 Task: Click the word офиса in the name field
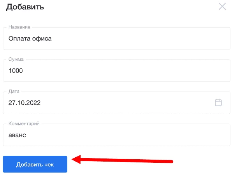(42, 39)
